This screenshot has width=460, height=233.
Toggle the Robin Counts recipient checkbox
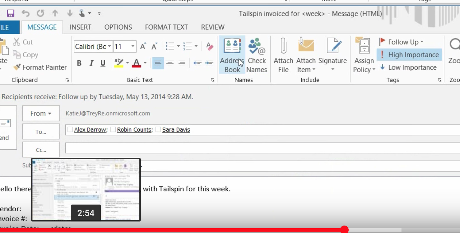pos(113,130)
